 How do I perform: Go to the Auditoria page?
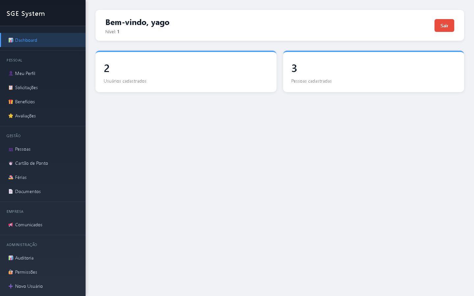(24, 258)
